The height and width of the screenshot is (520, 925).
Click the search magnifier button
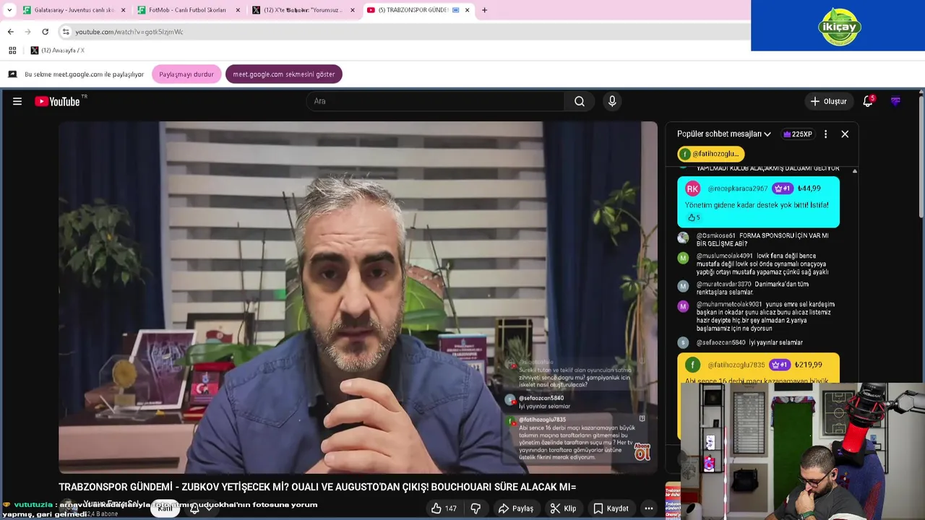[x=580, y=101]
